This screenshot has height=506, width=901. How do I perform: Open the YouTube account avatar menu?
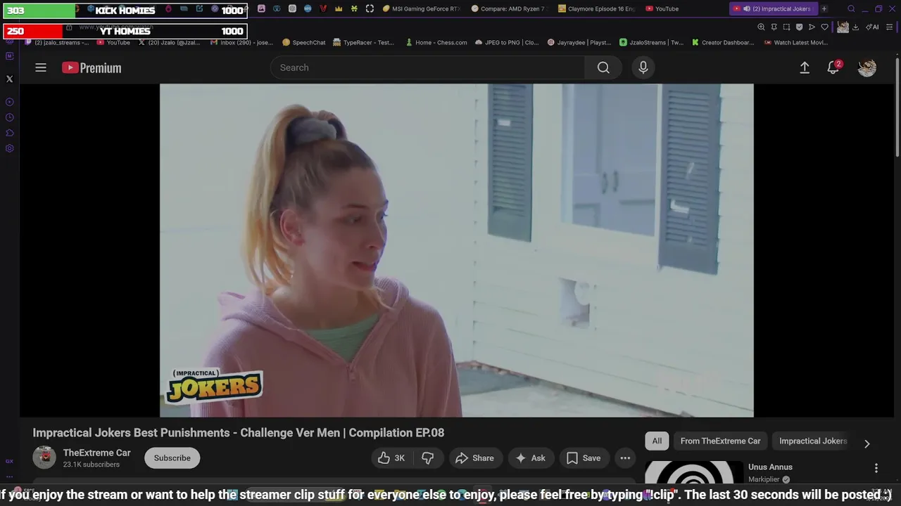(x=867, y=67)
